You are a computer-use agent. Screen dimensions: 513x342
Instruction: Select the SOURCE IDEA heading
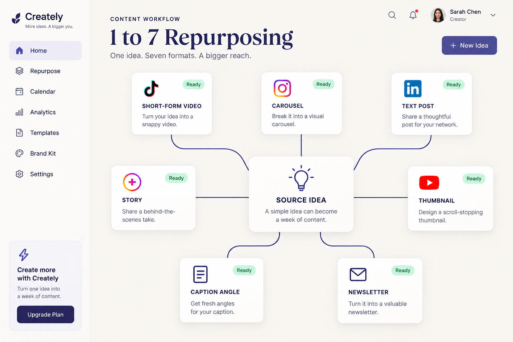point(301,200)
